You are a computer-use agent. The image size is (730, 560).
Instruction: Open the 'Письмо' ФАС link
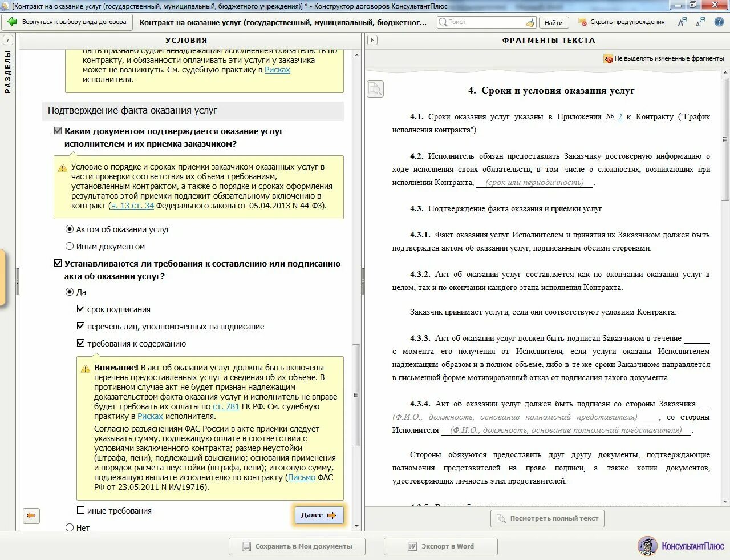[302, 477]
